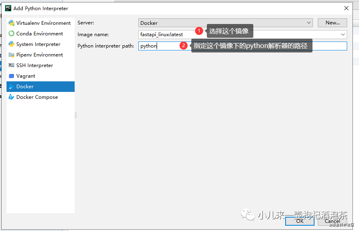The height and width of the screenshot is (231, 359).
Task: Select Vagrant interpreter type
Action: tap(40, 76)
